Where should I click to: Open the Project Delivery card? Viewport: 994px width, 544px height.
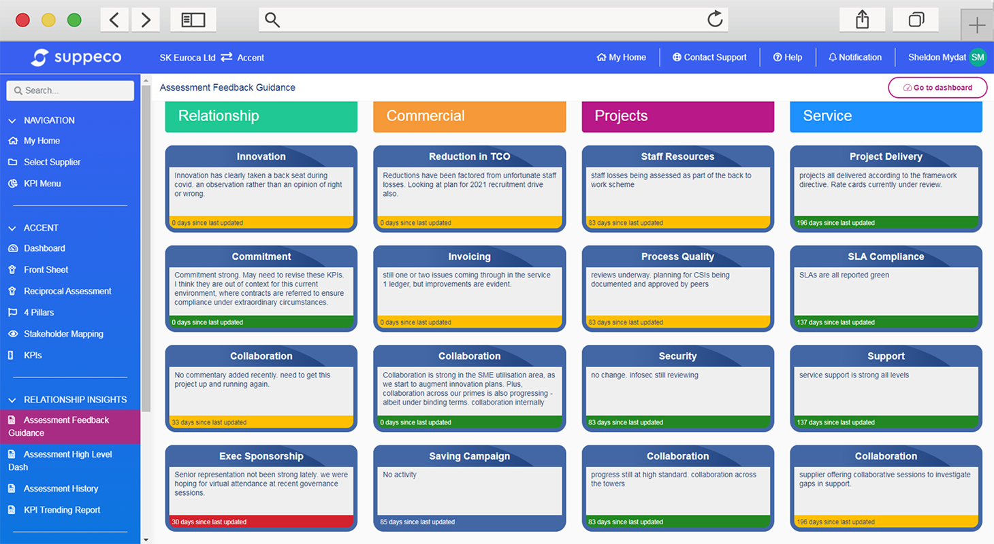(886, 188)
